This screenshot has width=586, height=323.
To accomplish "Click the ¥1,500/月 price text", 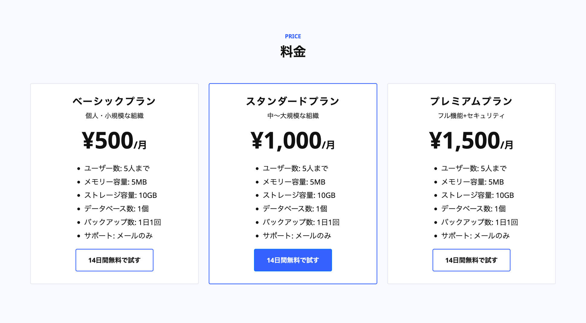I will (471, 140).
